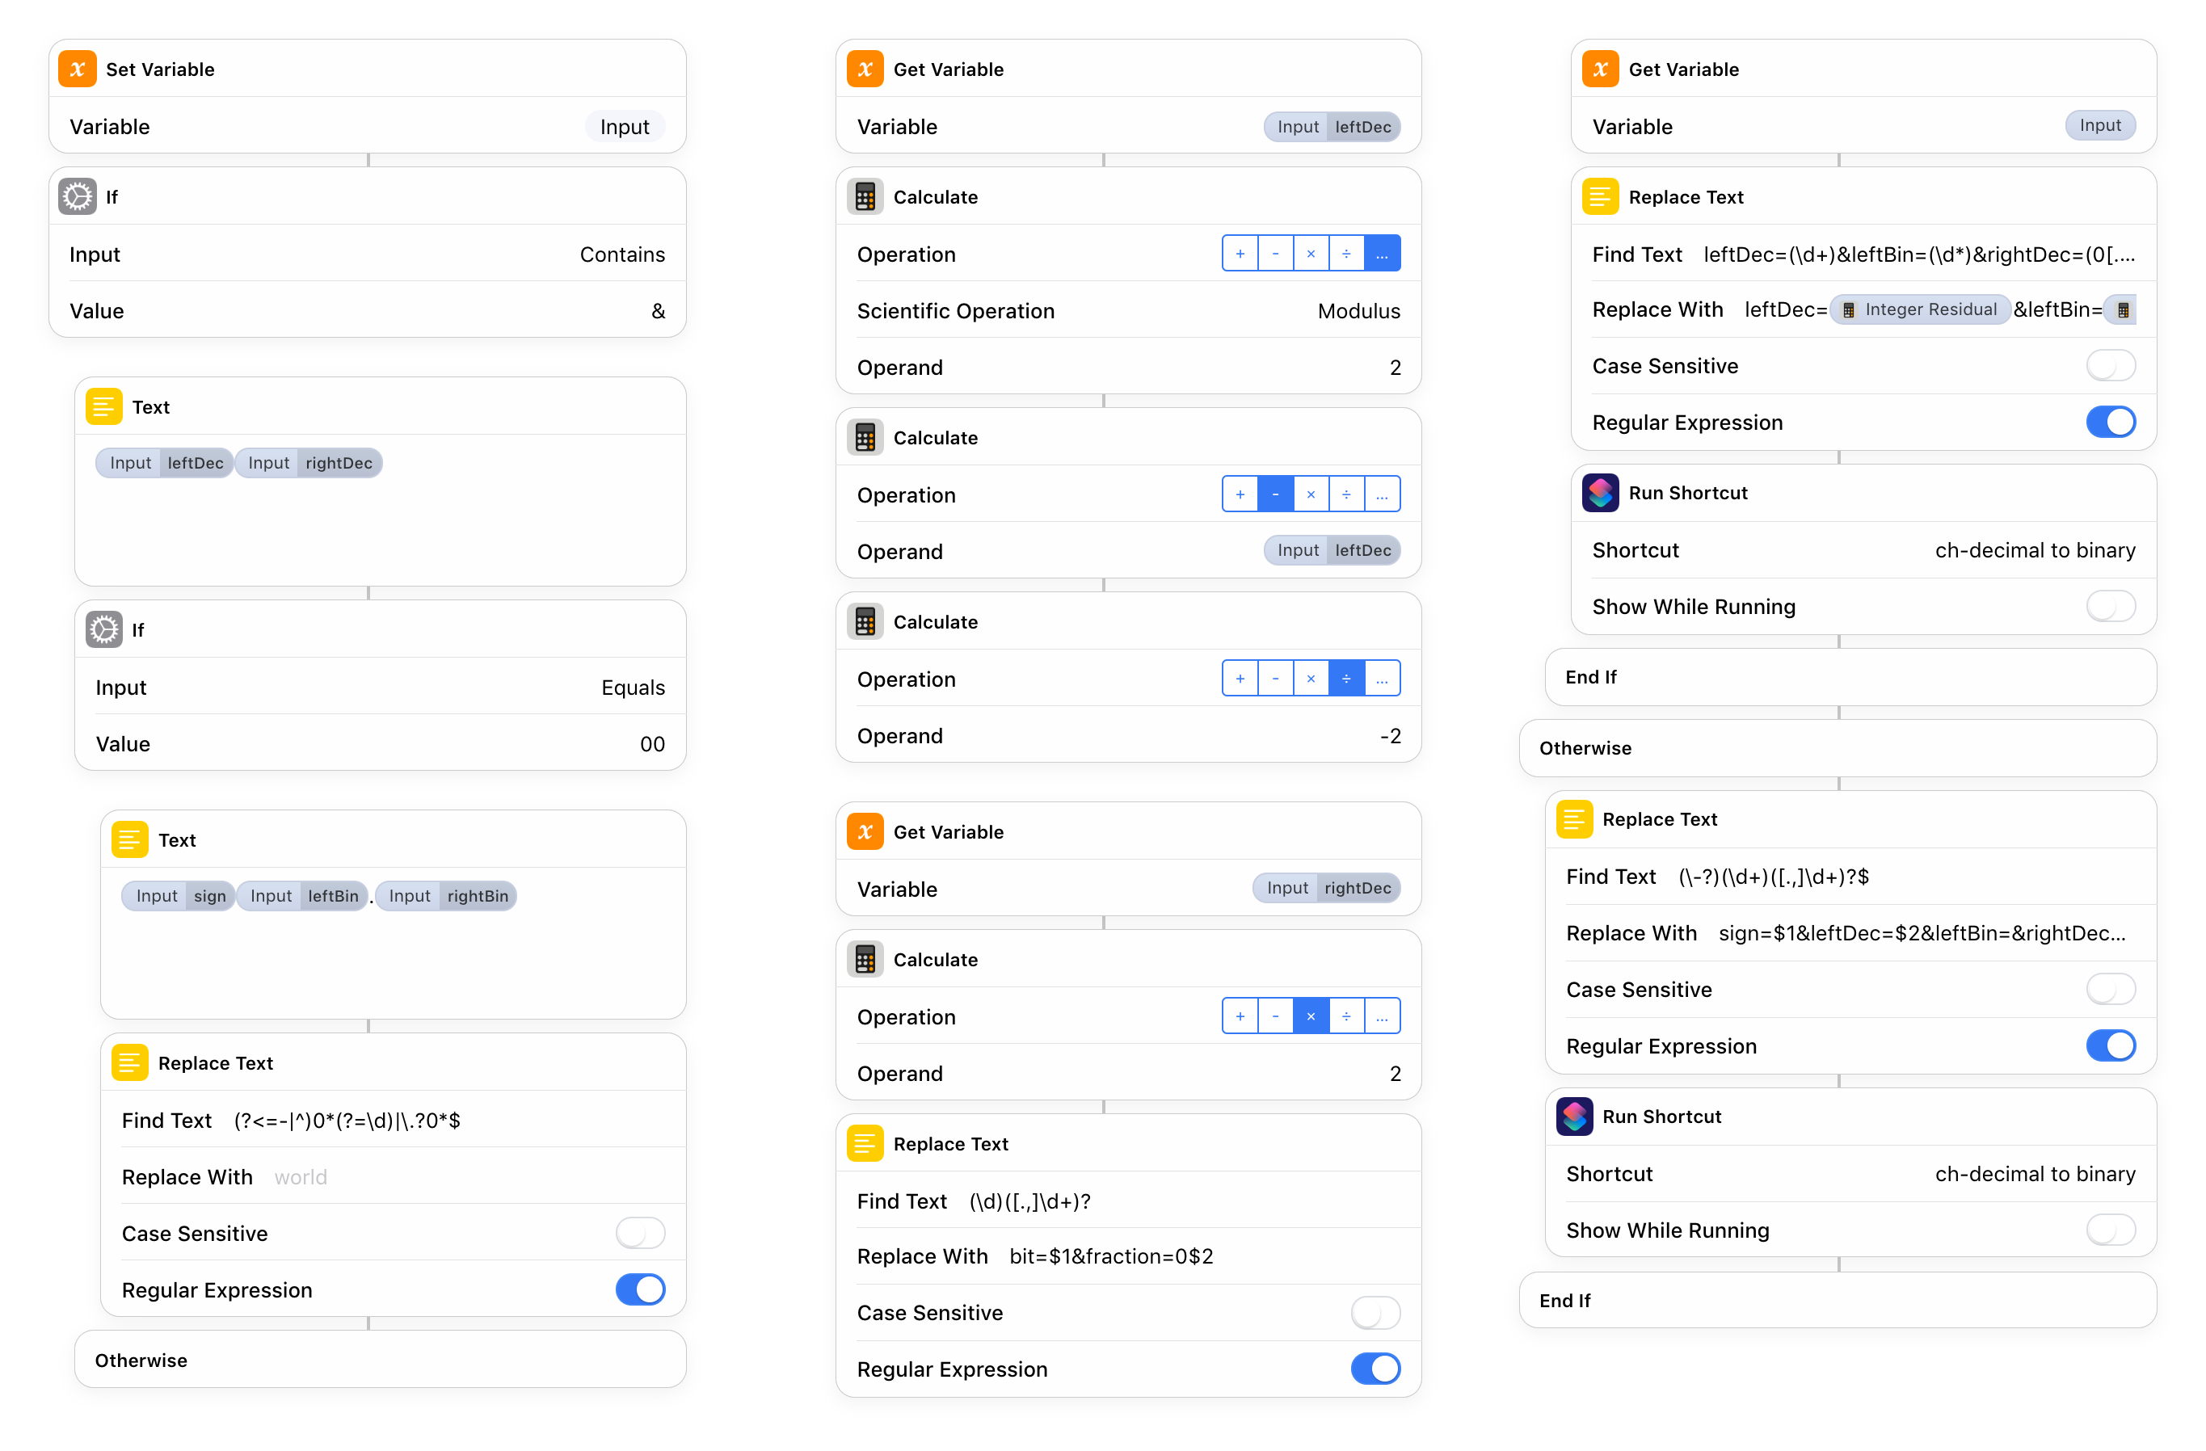This screenshot has width=2206, height=1451.
Task: Click the calculator icon of the Modulus Calculate action
Action: (x=864, y=196)
